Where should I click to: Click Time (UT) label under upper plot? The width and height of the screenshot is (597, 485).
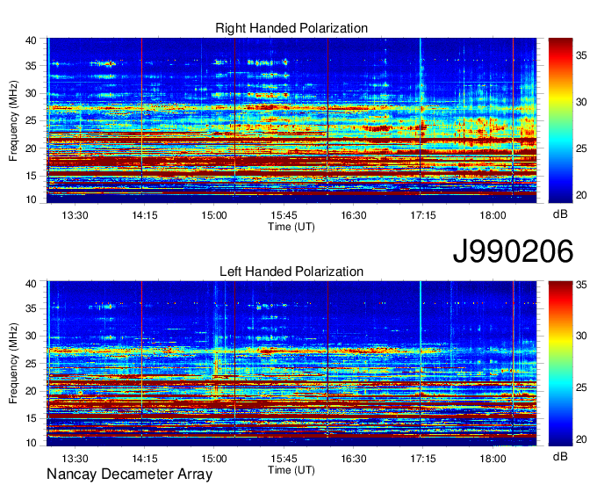291,227
